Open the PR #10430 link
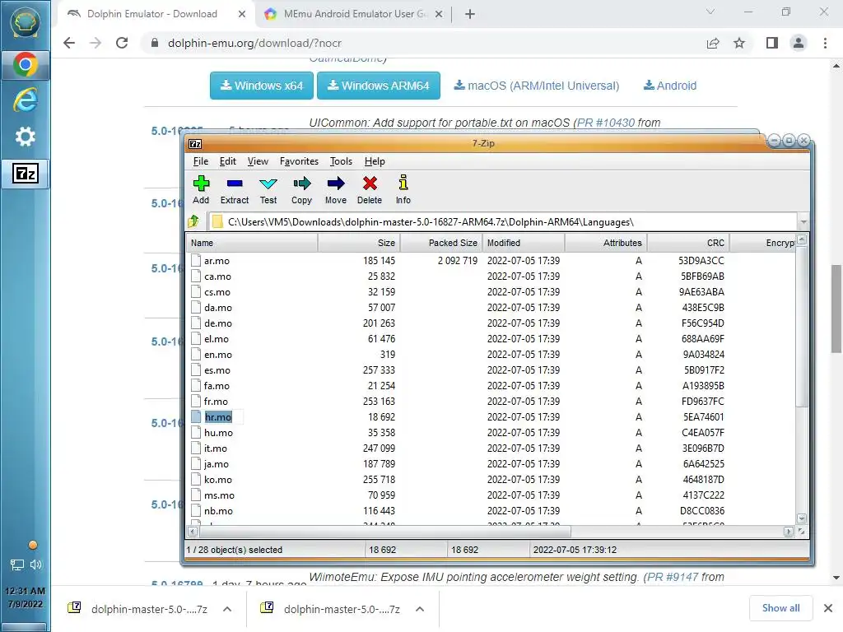This screenshot has height=632, width=843. click(x=605, y=123)
